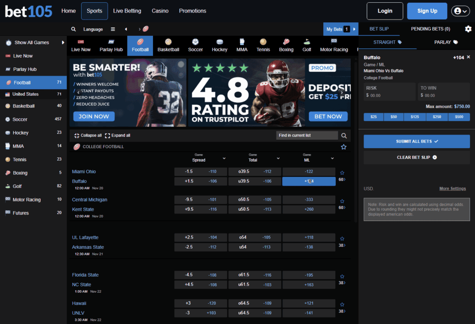Favorite the College Football section star
Screen dimensions: 475x324
point(344,146)
